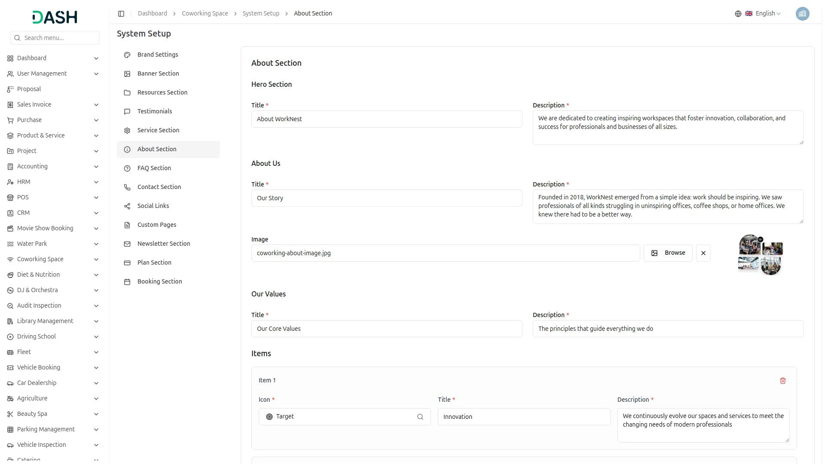Image resolution: width=825 pixels, height=464 pixels.
Task: Click the user avatar icon
Action: [802, 14]
